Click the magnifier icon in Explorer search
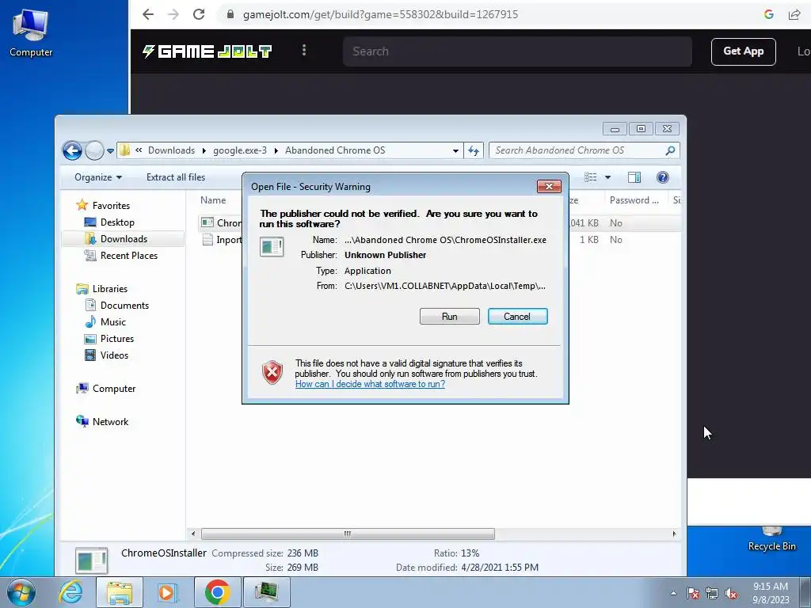Screen dimensions: 811x608 point(670,150)
